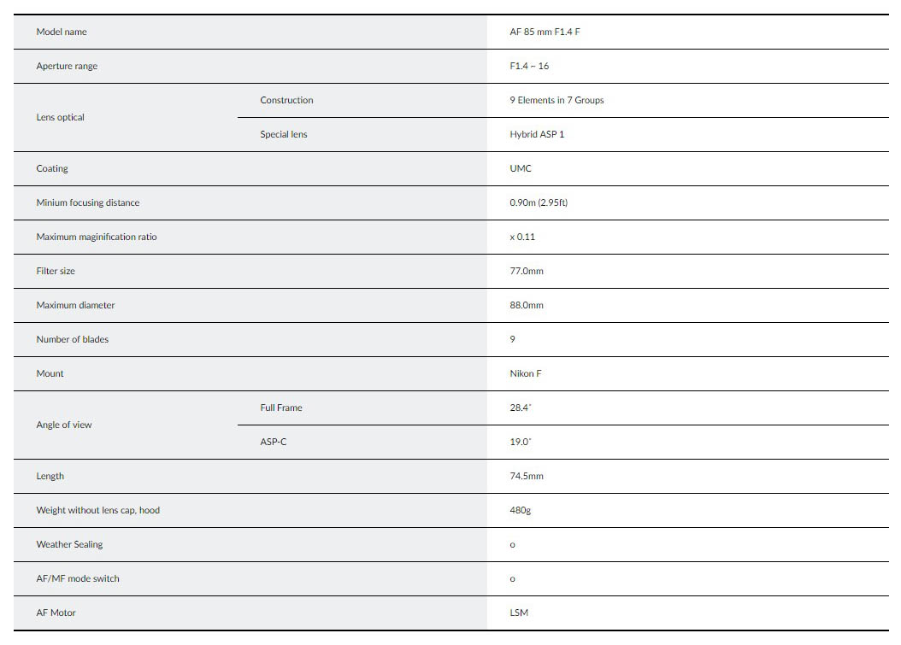
Task: Click the 9 Elements in 7 Groups text
Action: point(556,101)
